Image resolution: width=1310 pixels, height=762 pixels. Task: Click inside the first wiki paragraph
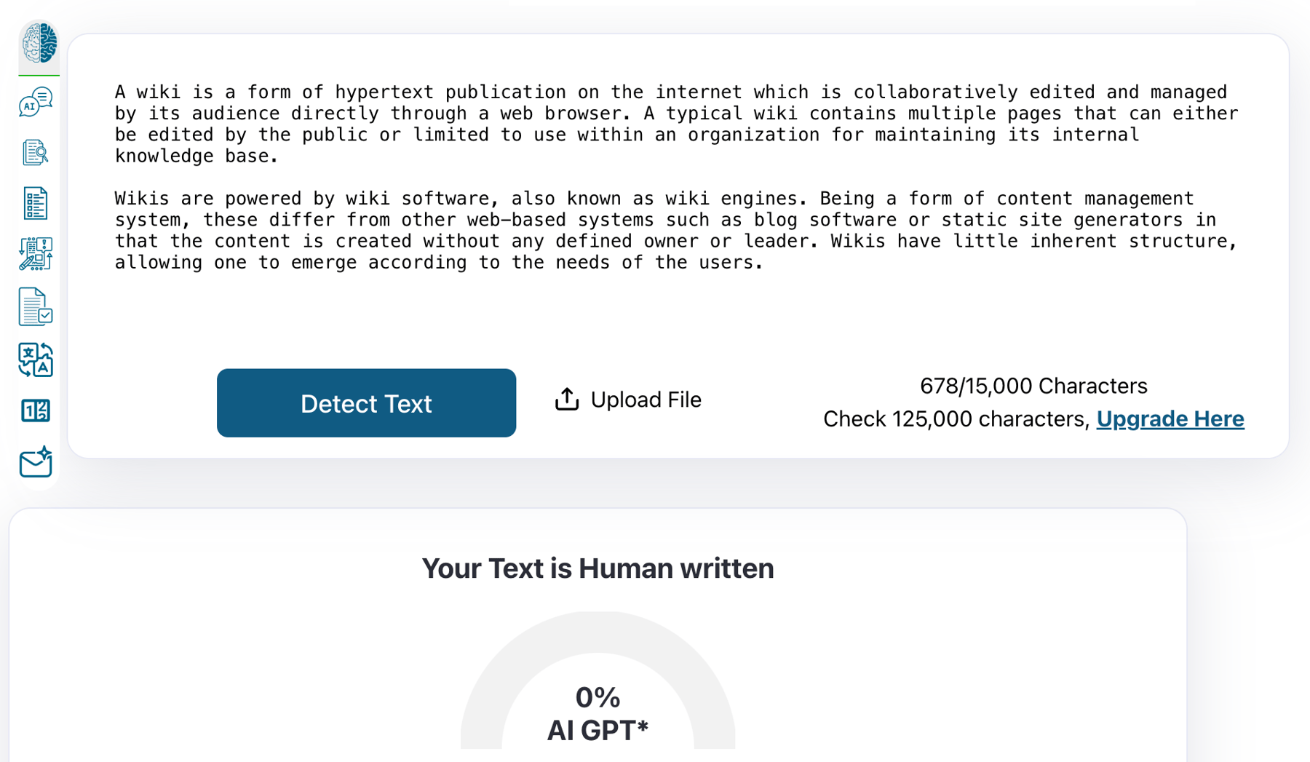pyautogui.click(x=676, y=124)
